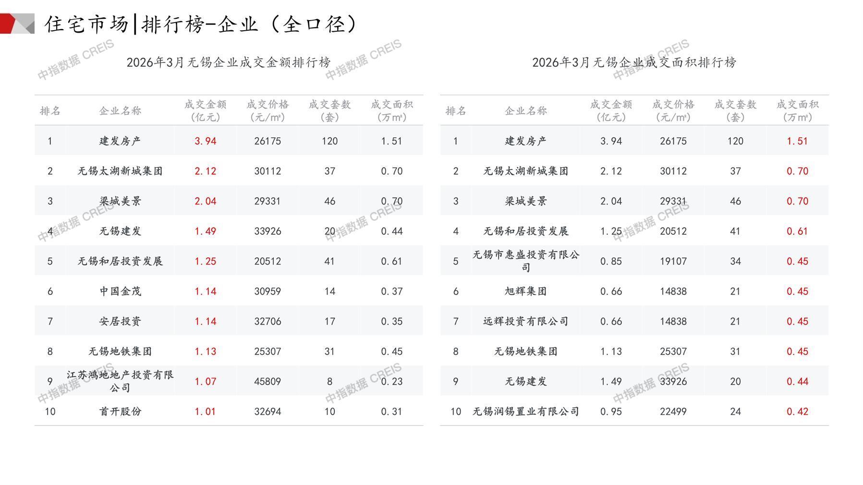Click 排名 header in the left table
863x485 pixels.
point(50,111)
